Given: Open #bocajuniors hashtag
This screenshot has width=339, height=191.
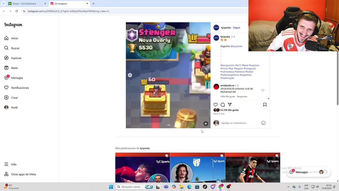Looking at the screenshot, I should click(x=228, y=65).
